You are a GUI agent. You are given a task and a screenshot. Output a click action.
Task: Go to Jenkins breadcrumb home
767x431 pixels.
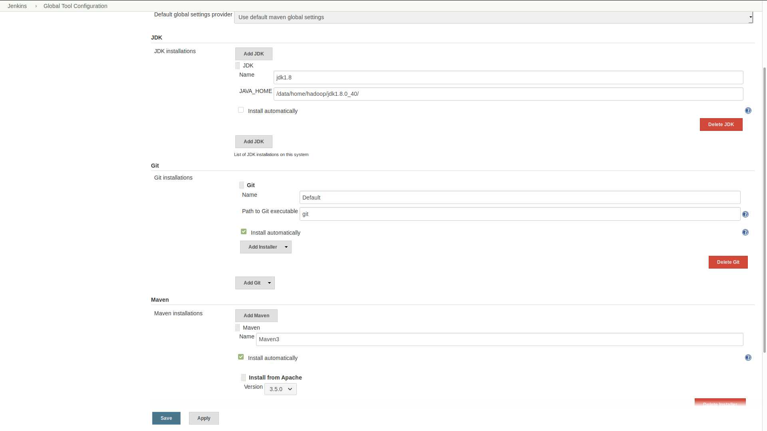[17, 6]
